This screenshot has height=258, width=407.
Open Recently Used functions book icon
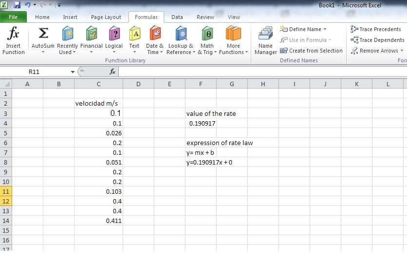[68, 33]
